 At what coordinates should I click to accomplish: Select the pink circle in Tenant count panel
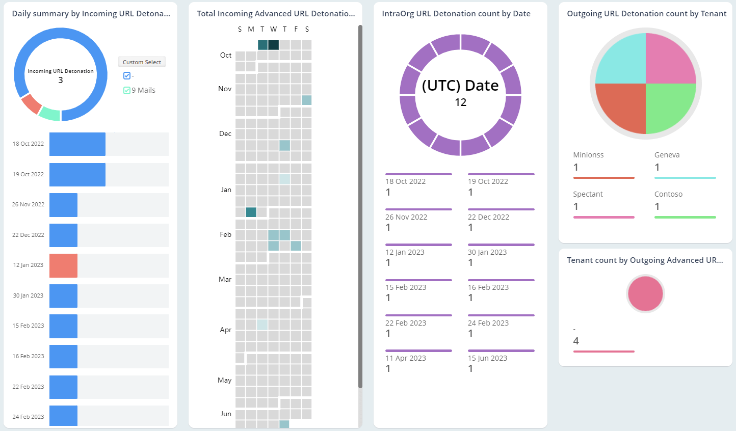645,294
